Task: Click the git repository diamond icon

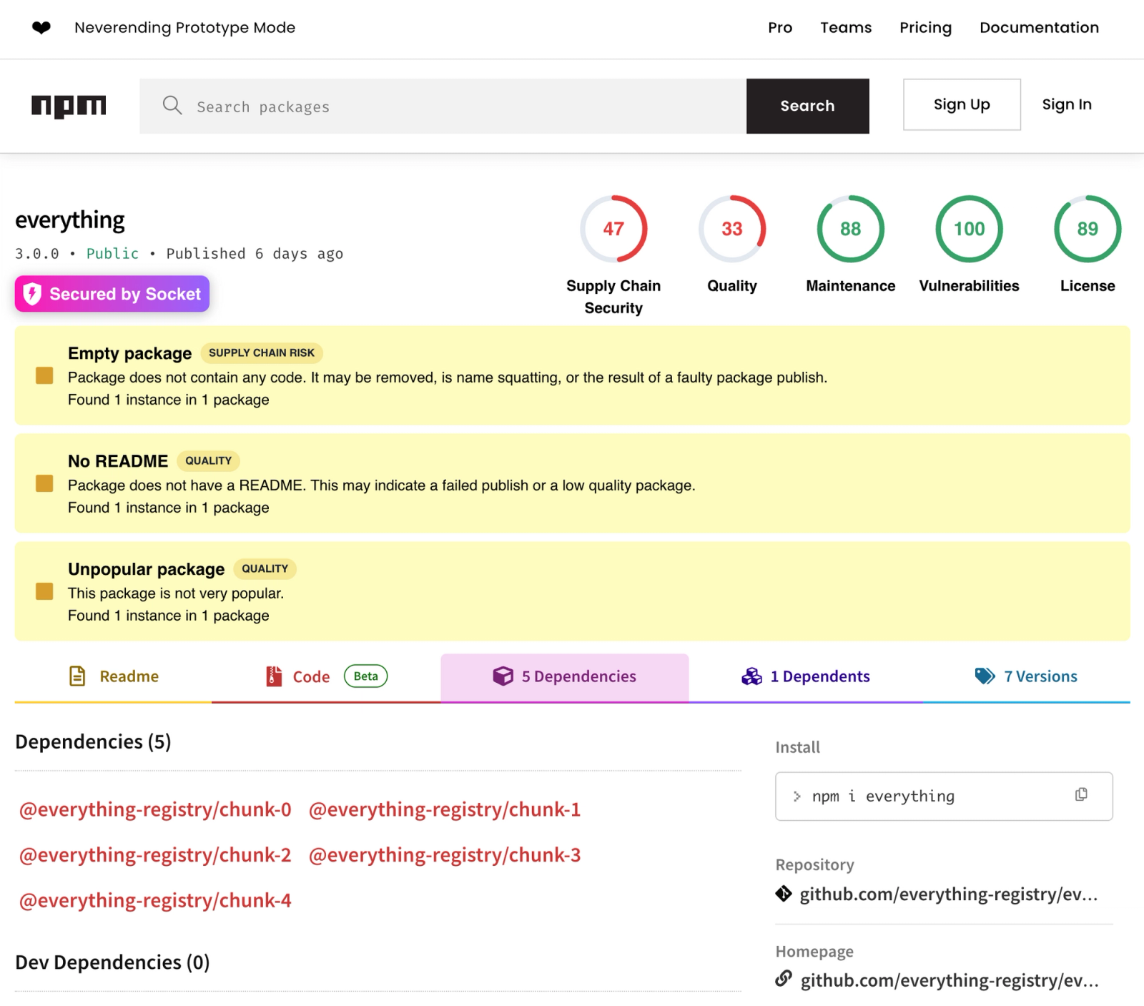Action: pos(784,894)
